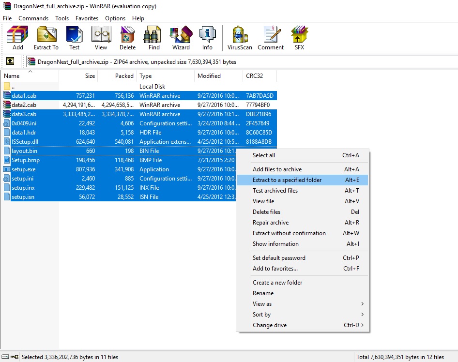The height and width of the screenshot is (362, 458).
Task: Choose Extract without confirmation
Action: pyautogui.click(x=303, y=233)
